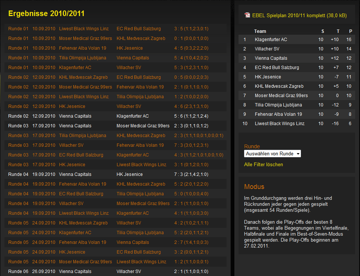The height and width of the screenshot is (276, 360).
Task: Click the score 0 : 5 (0:0,0:2,0:3)
Action: coord(191,77)
